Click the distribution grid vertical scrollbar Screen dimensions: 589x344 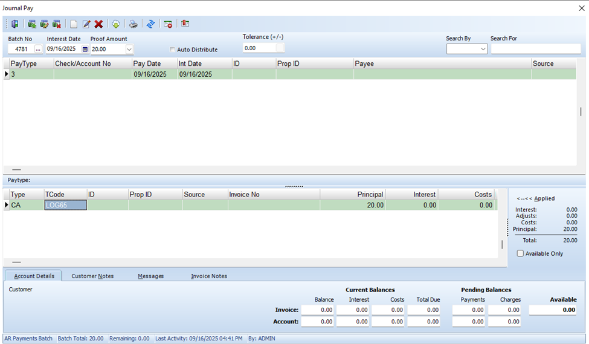point(502,244)
